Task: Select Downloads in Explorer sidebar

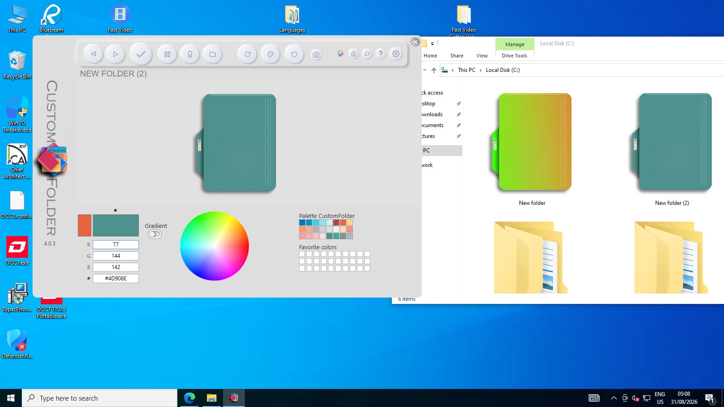Action: point(432,114)
